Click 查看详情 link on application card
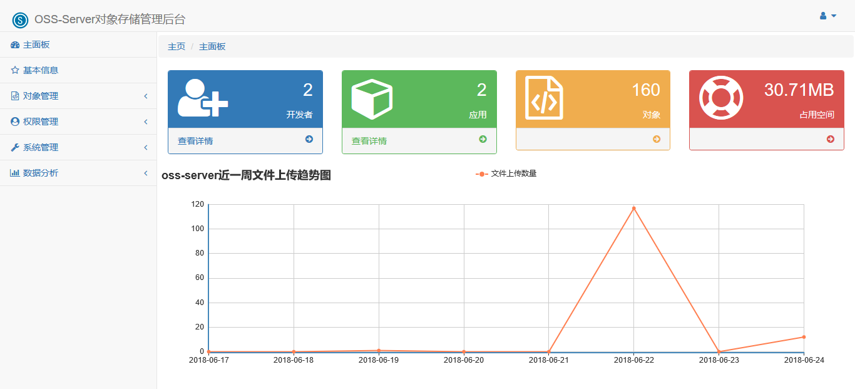This screenshot has width=855, height=389. [x=369, y=141]
